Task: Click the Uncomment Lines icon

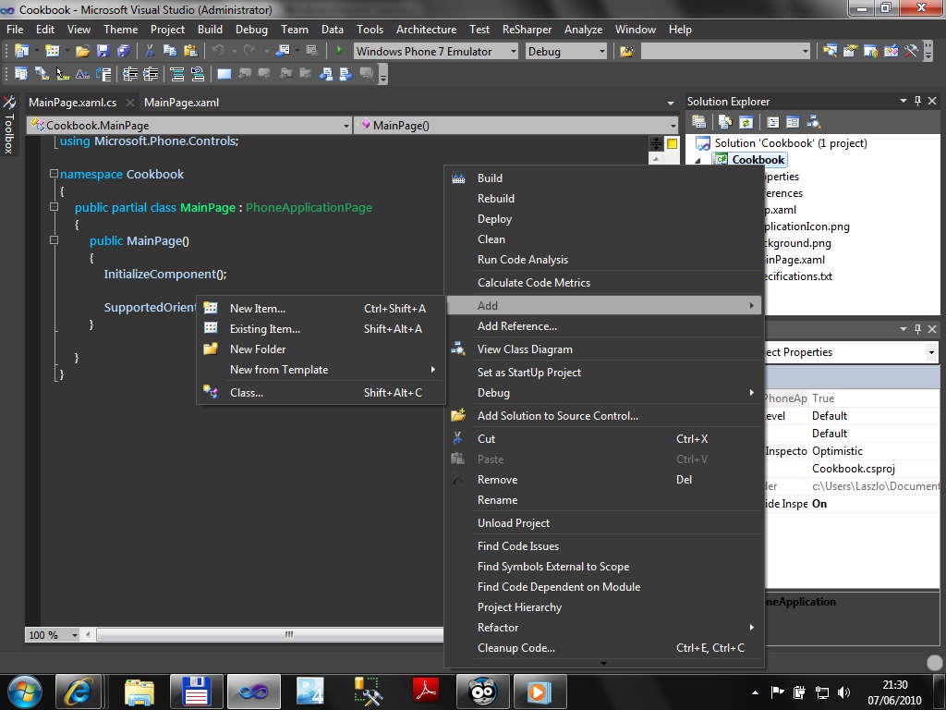Action: tap(198, 74)
